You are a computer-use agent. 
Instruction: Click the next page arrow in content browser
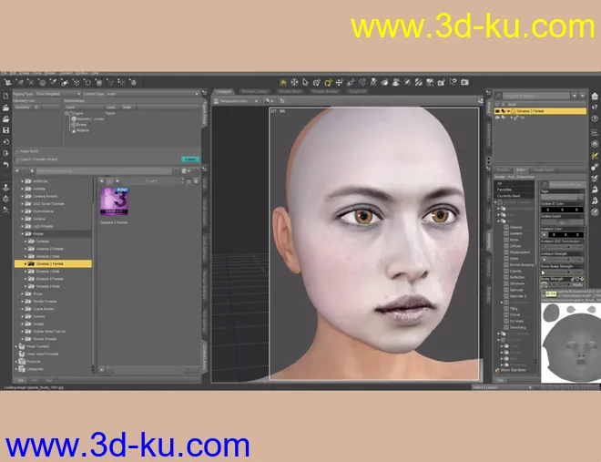[117, 181]
